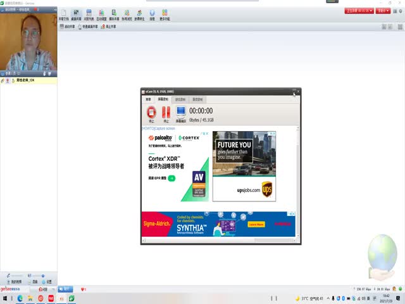Click the first layout icon on right of sub-toolbar
This screenshot has height=304, width=405.
(x=384, y=27)
